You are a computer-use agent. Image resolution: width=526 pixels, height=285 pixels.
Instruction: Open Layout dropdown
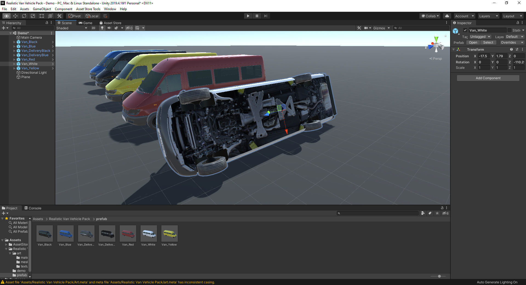pos(513,16)
